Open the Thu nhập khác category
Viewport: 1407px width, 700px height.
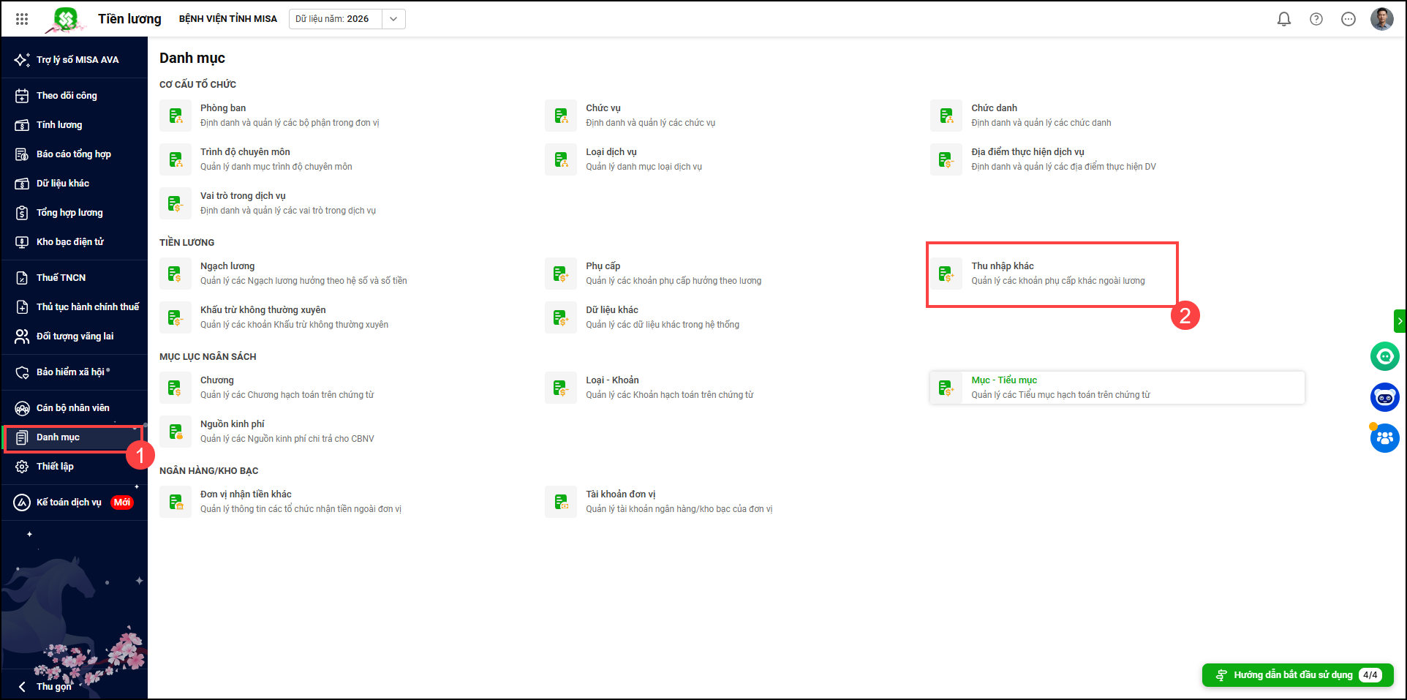pos(1002,266)
